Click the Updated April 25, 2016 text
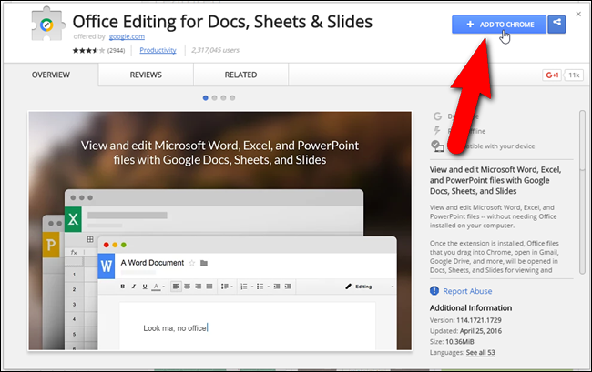Image resolution: width=592 pixels, height=372 pixels. click(465, 331)
